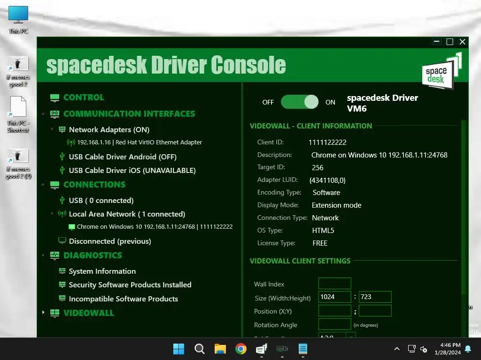Open Network Adapters (ON) item

pos(109,129)
